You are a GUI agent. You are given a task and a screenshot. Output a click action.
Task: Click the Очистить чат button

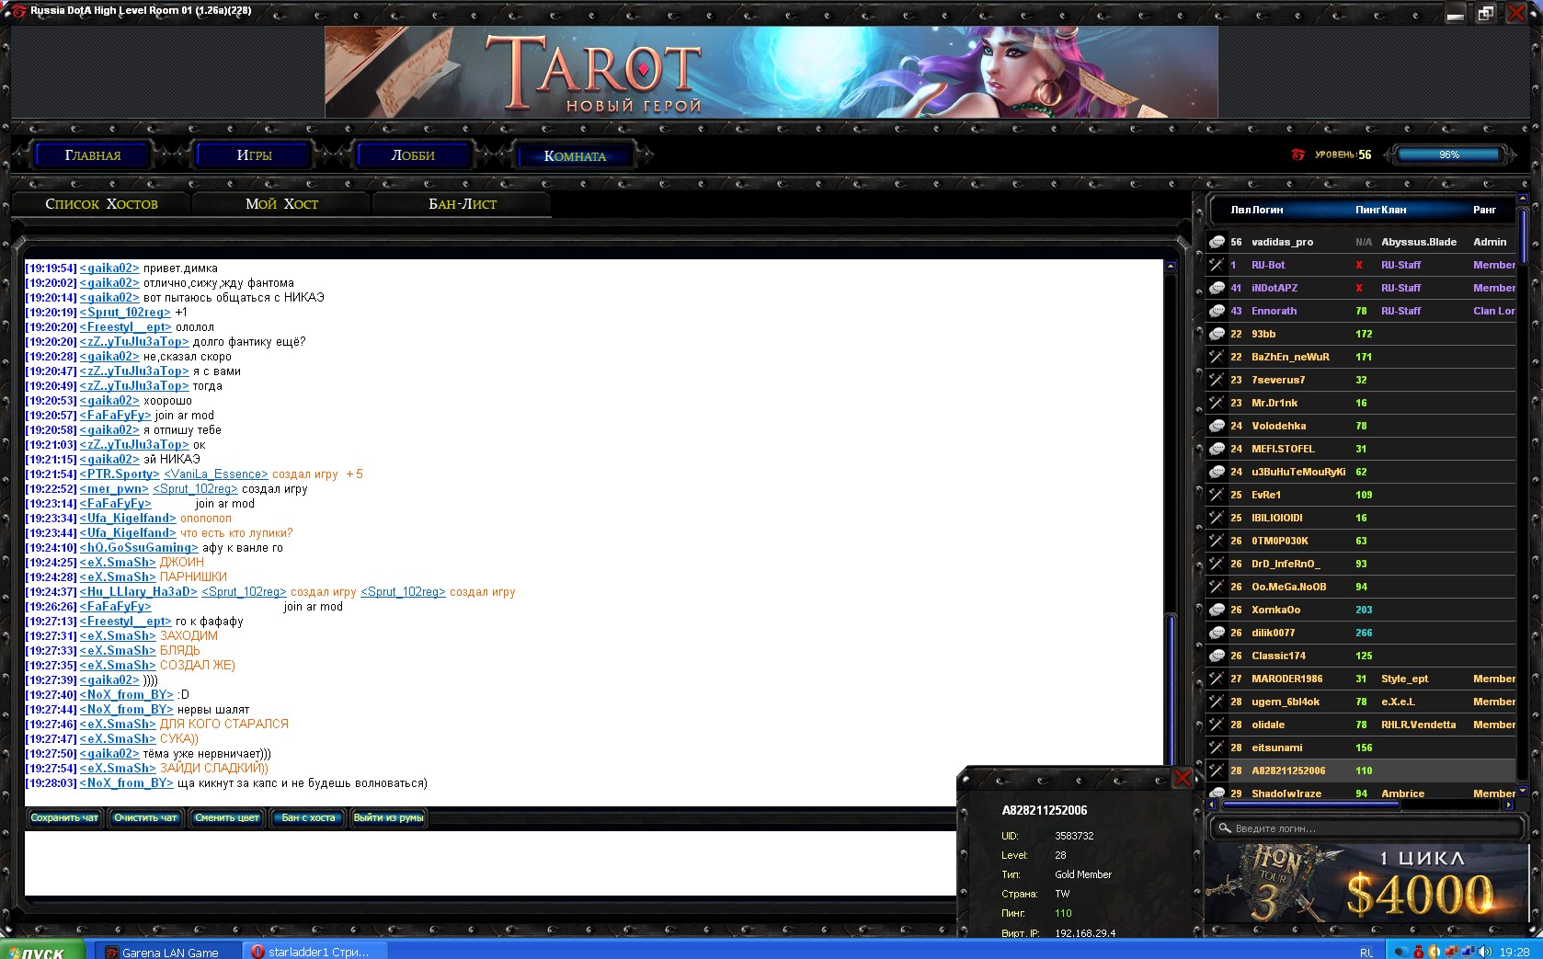[145, 817]
